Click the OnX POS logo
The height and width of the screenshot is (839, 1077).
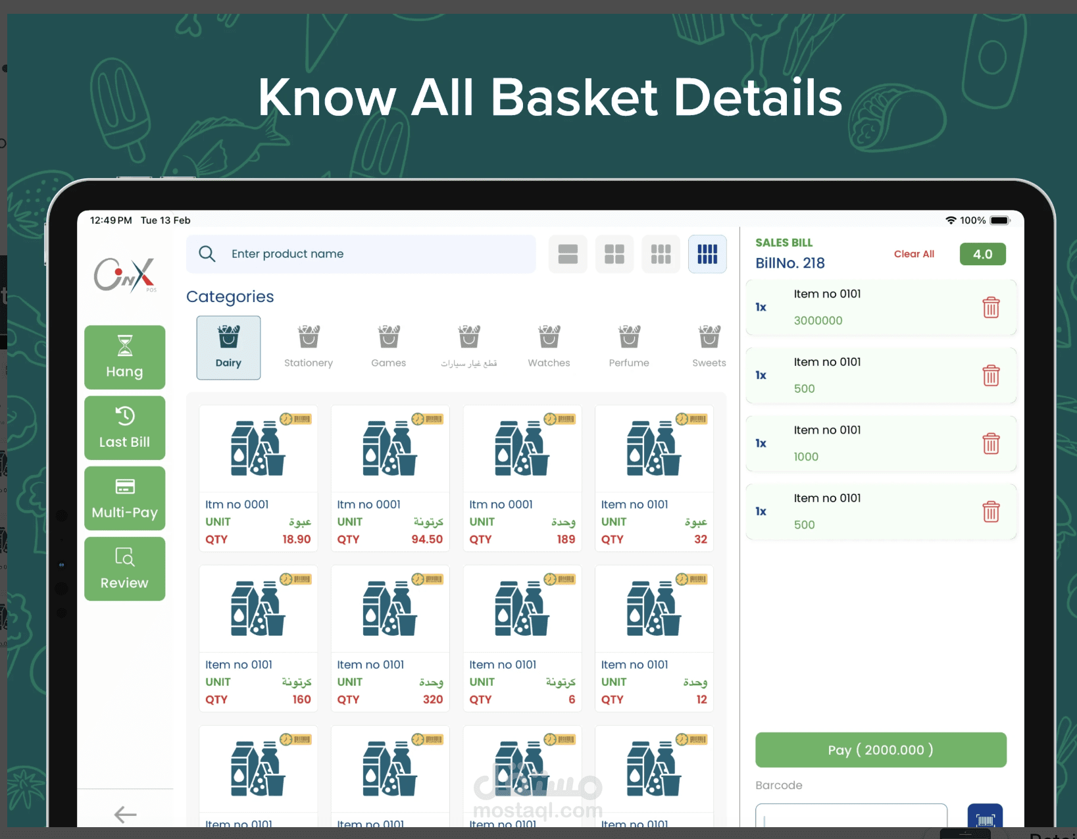pyautogui.click(x=125, y=274)
